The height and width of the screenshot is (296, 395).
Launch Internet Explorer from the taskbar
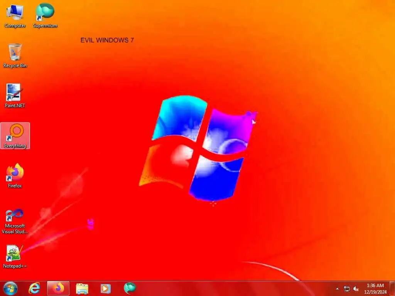click(34, 288)
